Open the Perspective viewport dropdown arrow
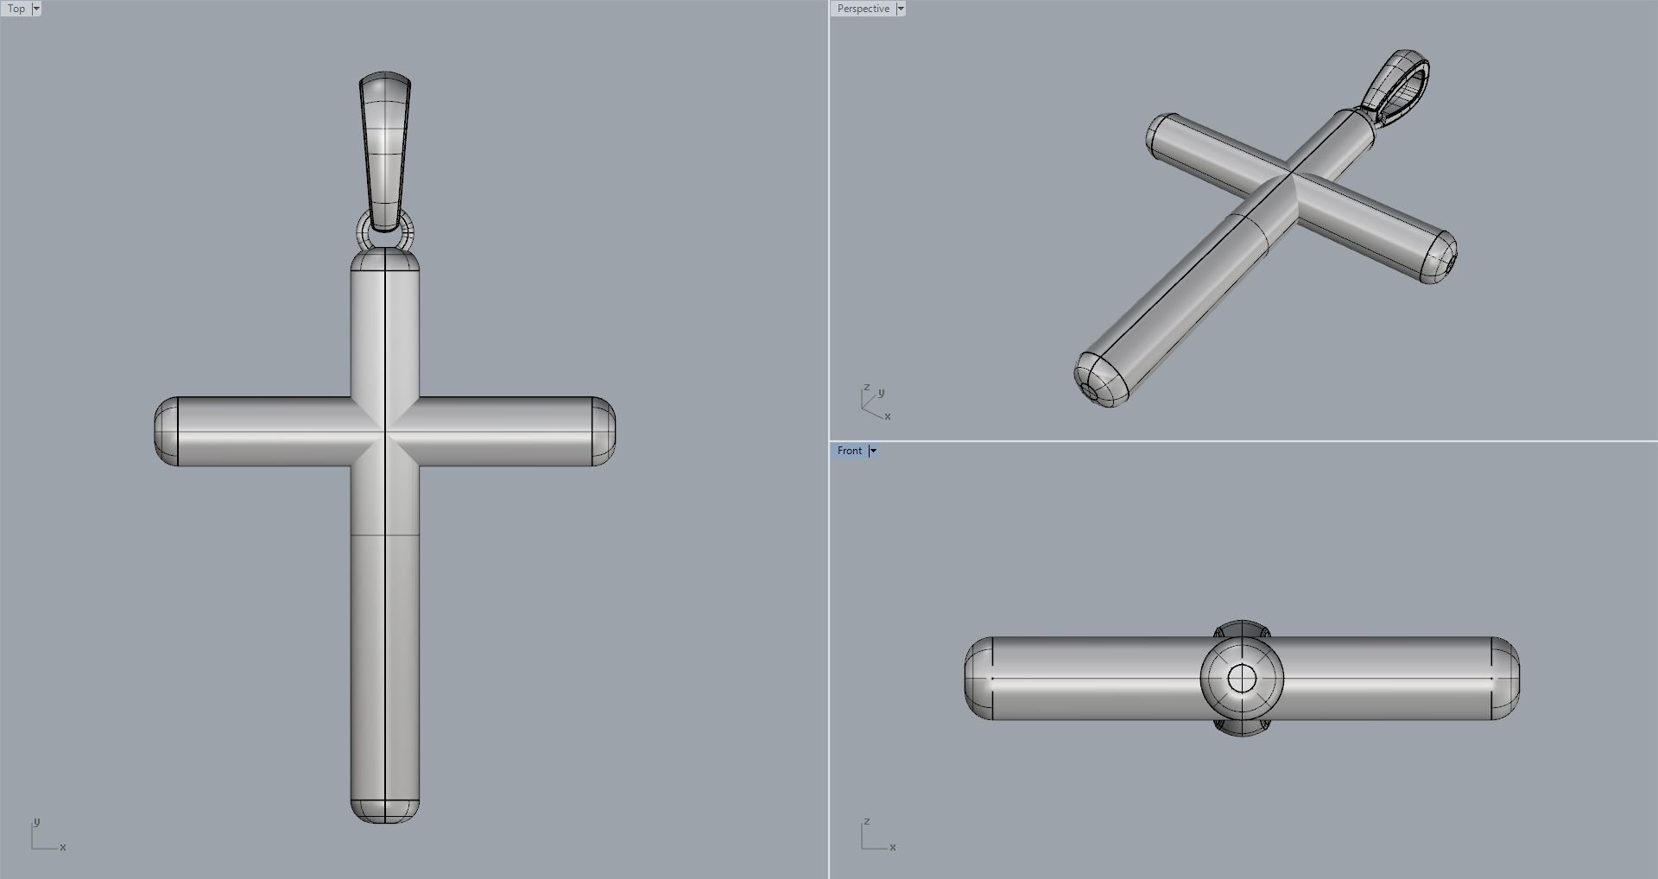This screenshot has width=1658, height=879. click(901, 9)
